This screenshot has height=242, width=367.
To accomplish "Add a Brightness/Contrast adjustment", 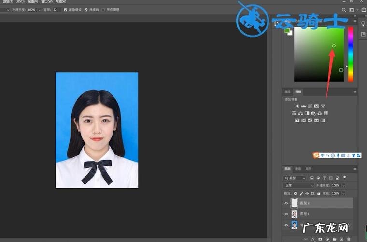I will (x=297, y=106).
